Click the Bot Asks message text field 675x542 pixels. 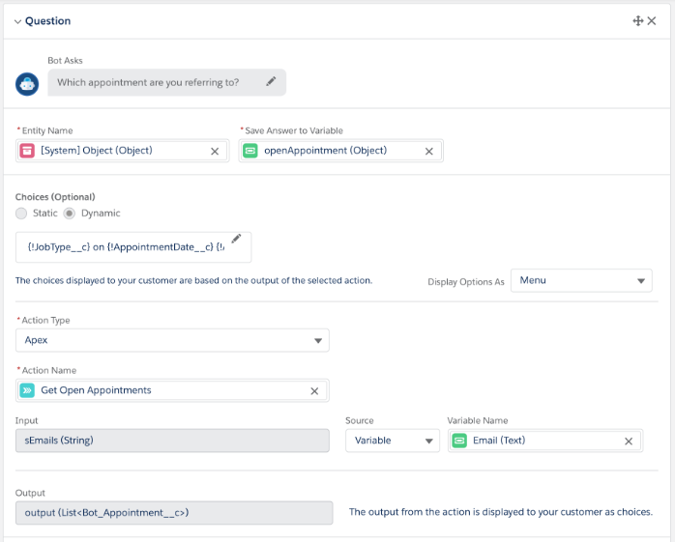pyautogui.click(x=155, y=82)
